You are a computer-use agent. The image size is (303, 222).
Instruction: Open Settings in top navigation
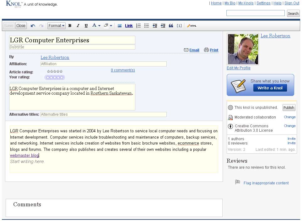pyautogui.click(x=263, y=3)
